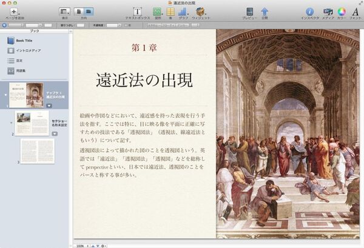Image resolution: width=364 pixels, height=248 pixels.
Task: Click the second paragraph mentioning perspective
Action: coord(143,163)
